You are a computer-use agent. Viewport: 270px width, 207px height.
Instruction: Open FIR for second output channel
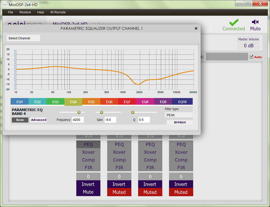click(x=119, y=167)
